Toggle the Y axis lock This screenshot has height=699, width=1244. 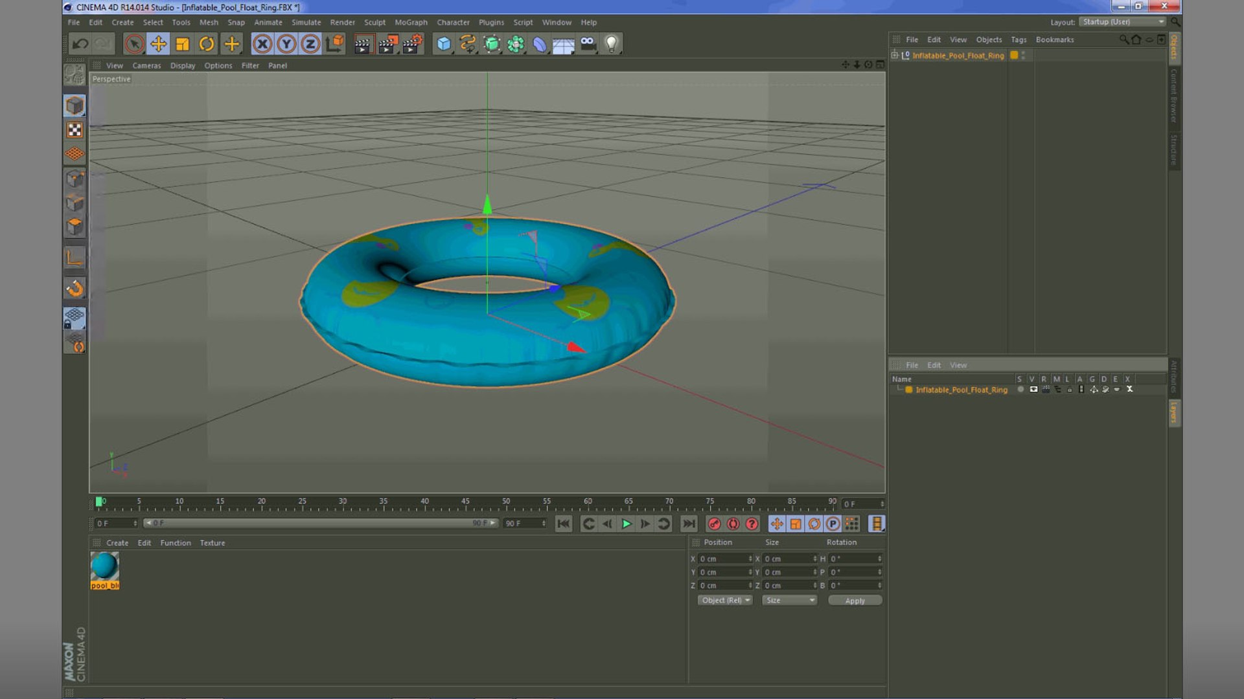286,44
